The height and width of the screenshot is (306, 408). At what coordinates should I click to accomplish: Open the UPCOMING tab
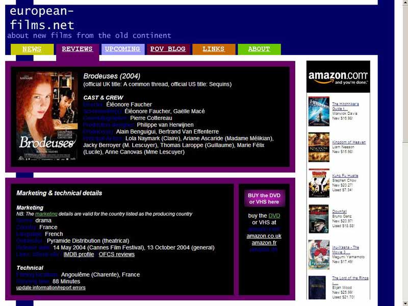[x=123, y=49]
